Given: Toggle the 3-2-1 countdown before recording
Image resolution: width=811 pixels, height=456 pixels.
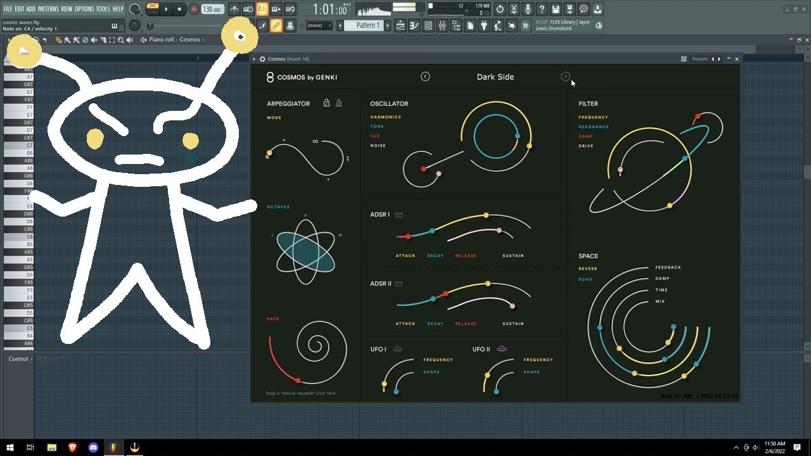Looking at the screenshot, I should (x=262, y=9).
